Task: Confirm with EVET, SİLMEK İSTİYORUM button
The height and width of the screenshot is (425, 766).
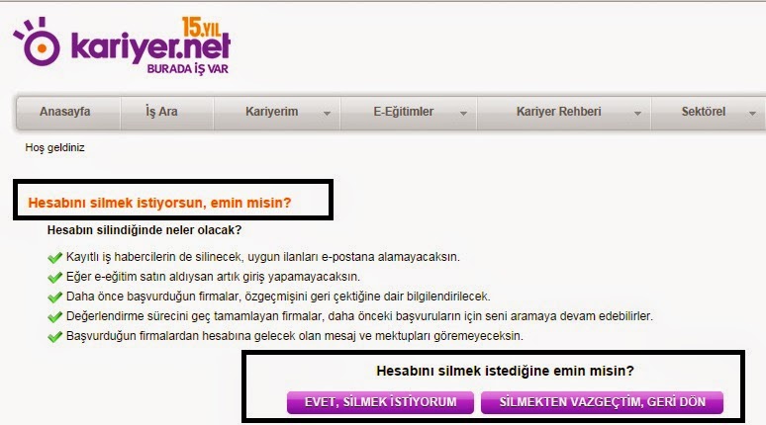Action: 380,402
